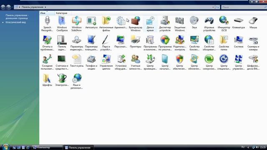The width and height of the screenshot is (267, 150).
Task: Open Управление цветом
Action: point(106,62)
